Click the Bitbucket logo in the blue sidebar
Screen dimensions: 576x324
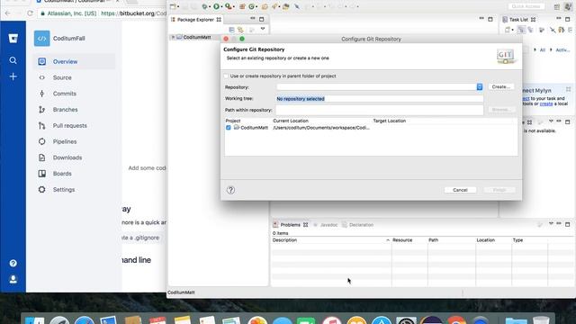click(x=13, y=38)
